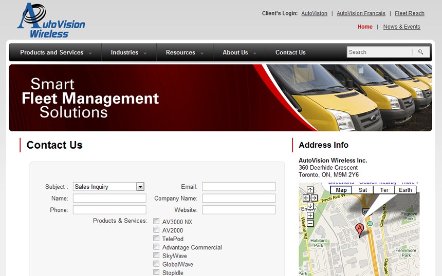This screenshot has width=442, height=276.
Task: Go to Contact Us page
Action: (x=290, y=52)
